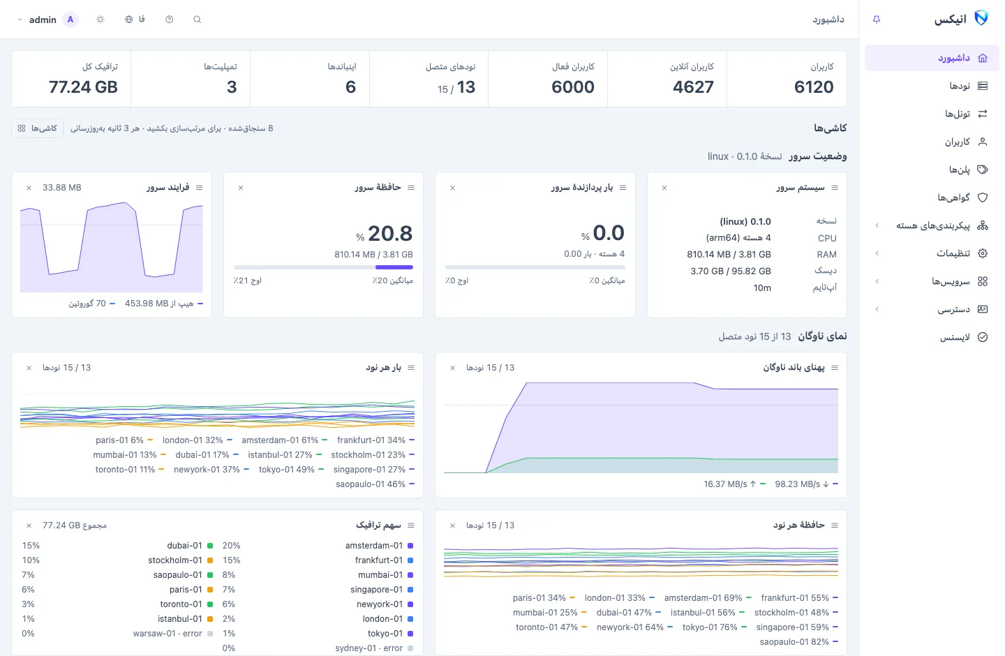Toggle light/dark theme sun icon
This screenshot has width=1005, height=656.
click(100, 20)
